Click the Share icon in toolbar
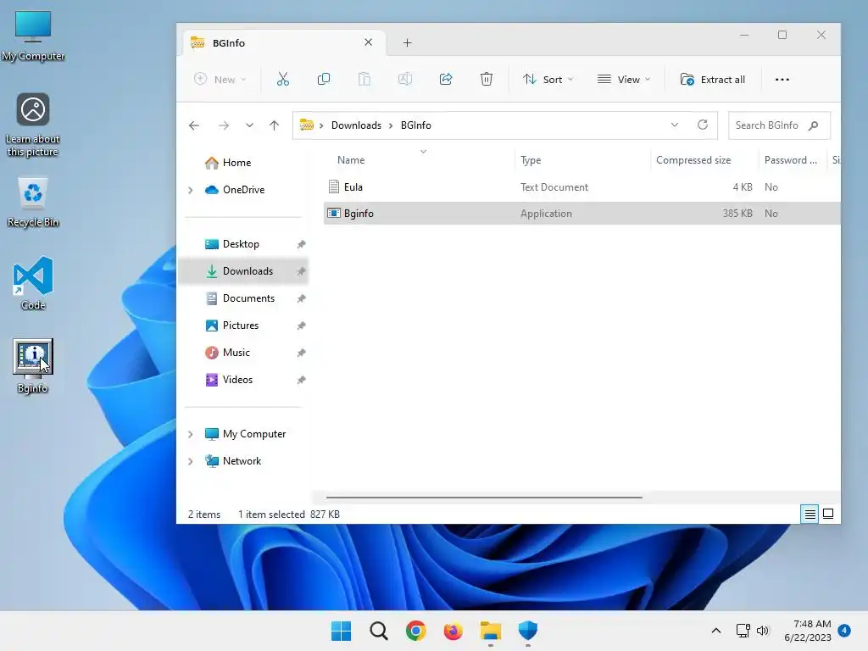Image resolution: width=868 pixels, height=651 pixels. click(446, 79)
